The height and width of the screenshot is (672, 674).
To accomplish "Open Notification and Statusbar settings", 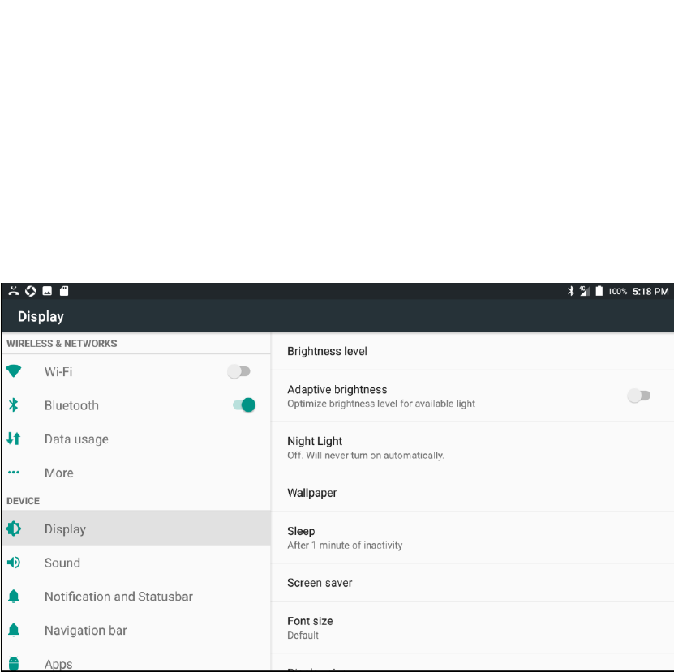I will (x=135, y=597).
